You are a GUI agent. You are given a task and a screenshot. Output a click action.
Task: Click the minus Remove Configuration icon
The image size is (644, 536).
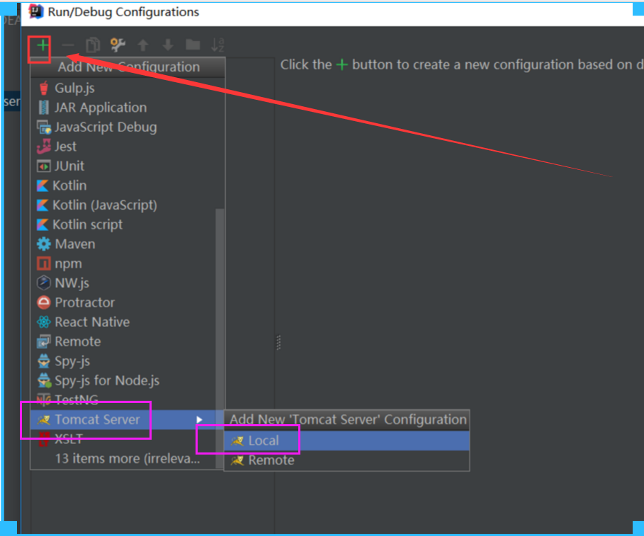click(x=68, y=45)
